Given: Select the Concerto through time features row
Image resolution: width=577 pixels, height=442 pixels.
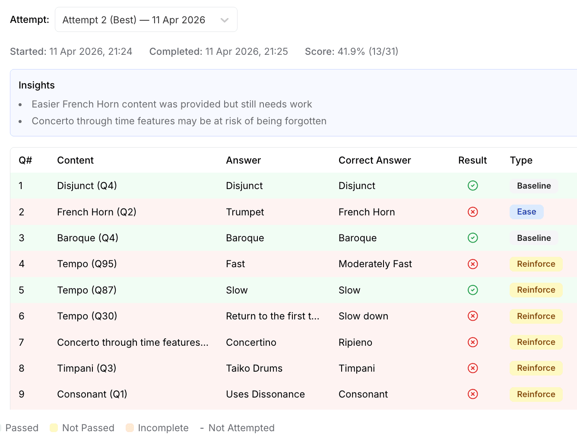Looking at the screenshot, I should click(x=133, y=342).
